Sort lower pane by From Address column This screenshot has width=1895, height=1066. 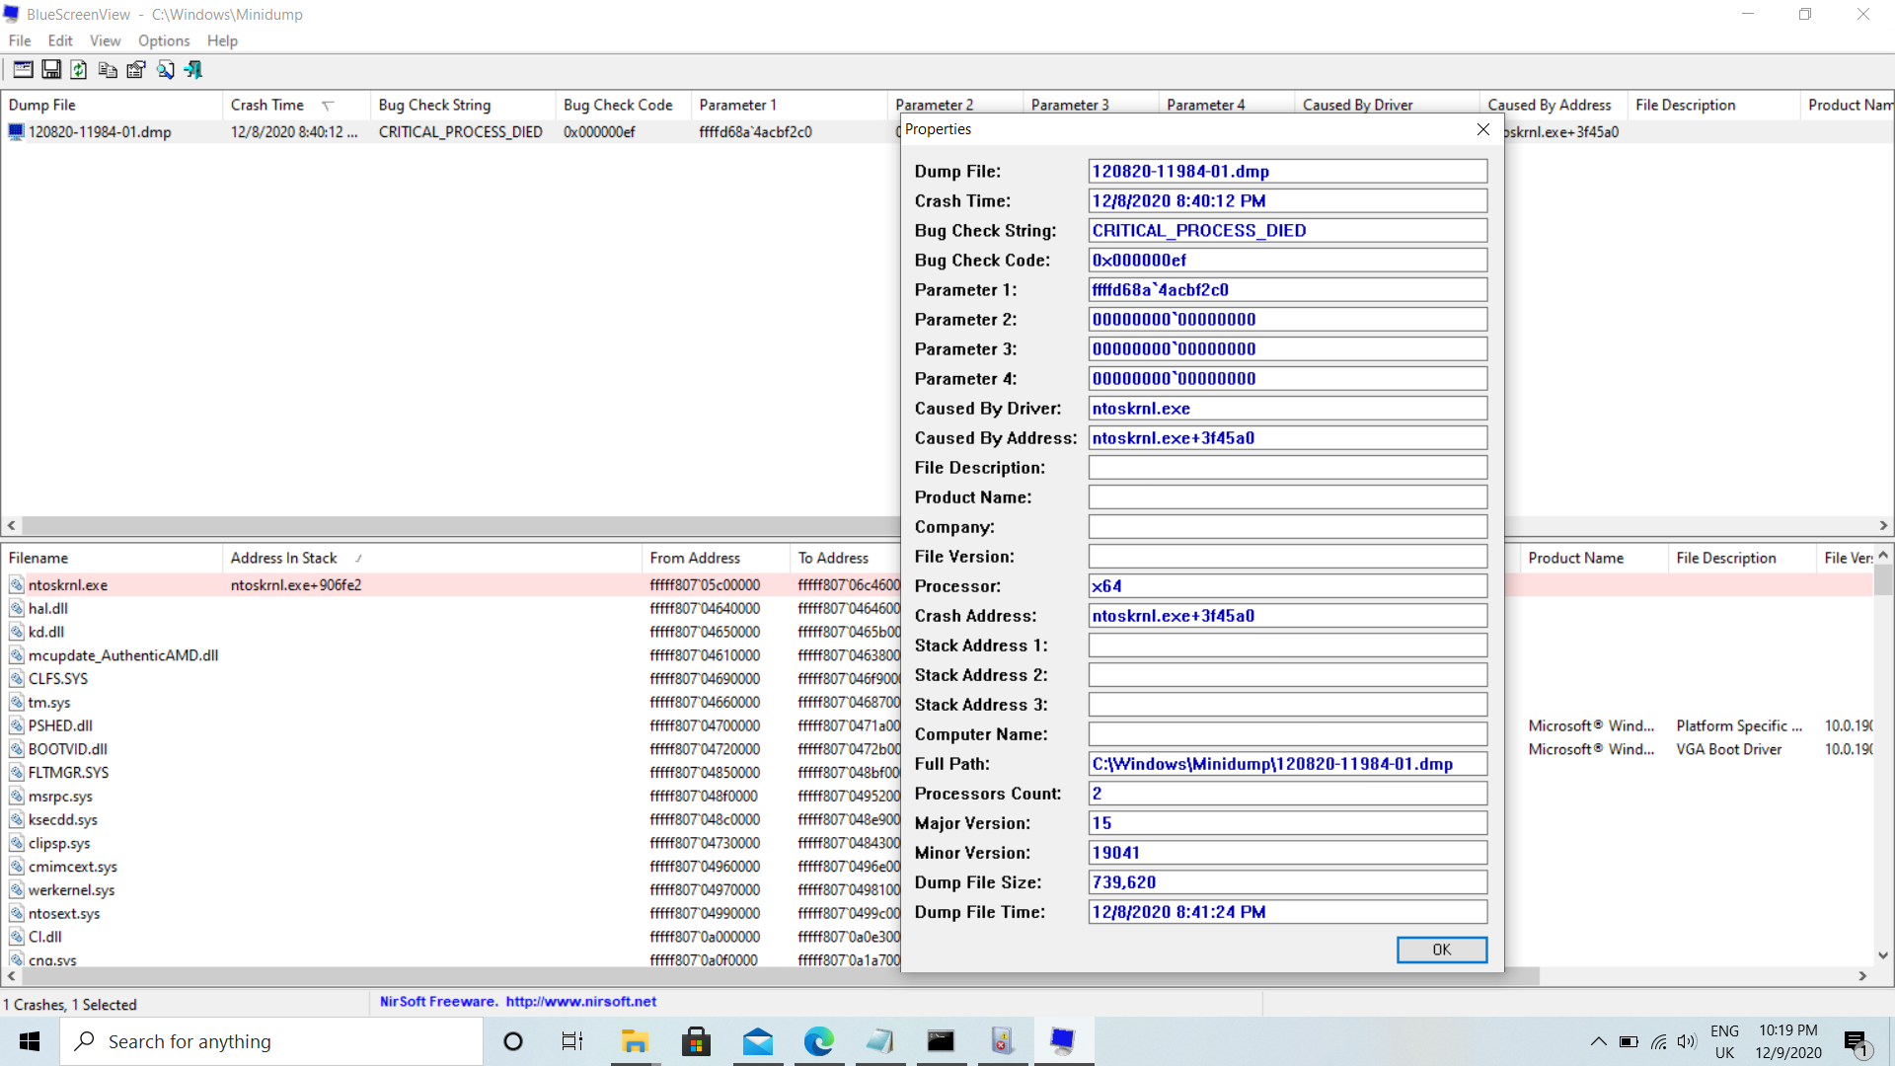click(717, 558)
